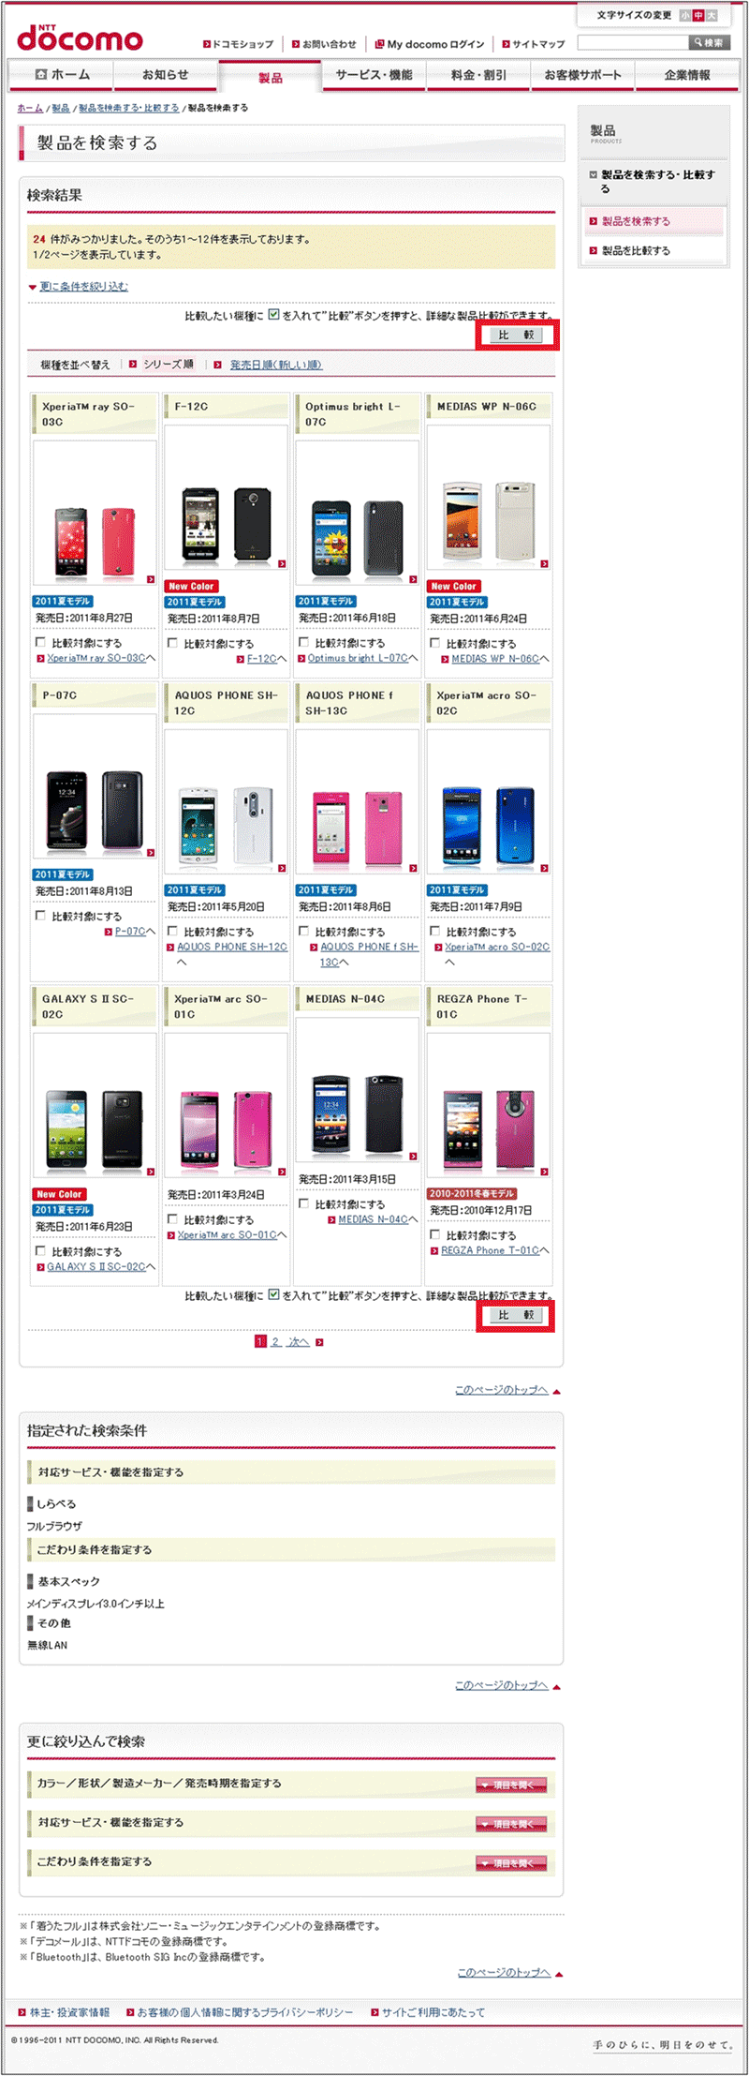Expand the further narrow conditions link
The height and width of the screenshot is (2076, 749).
click(x=83, y=286)
